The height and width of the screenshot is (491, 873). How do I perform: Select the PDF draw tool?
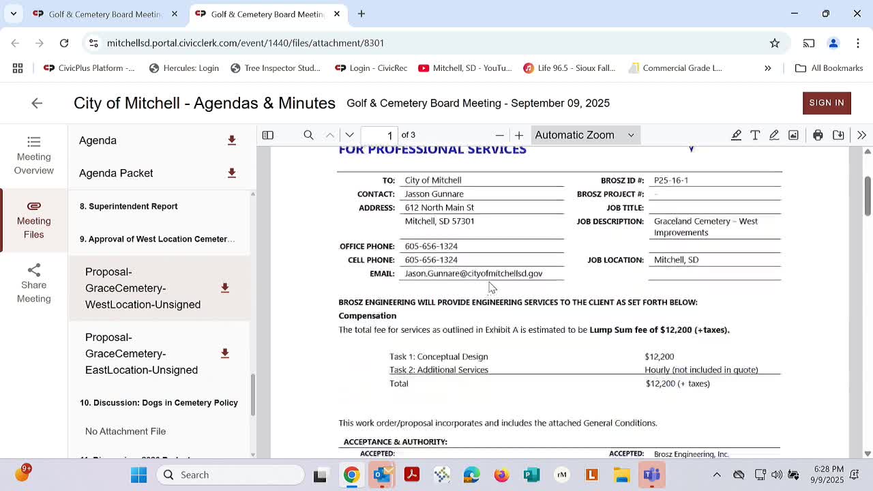pyautogui.click(x=774, y=135)
